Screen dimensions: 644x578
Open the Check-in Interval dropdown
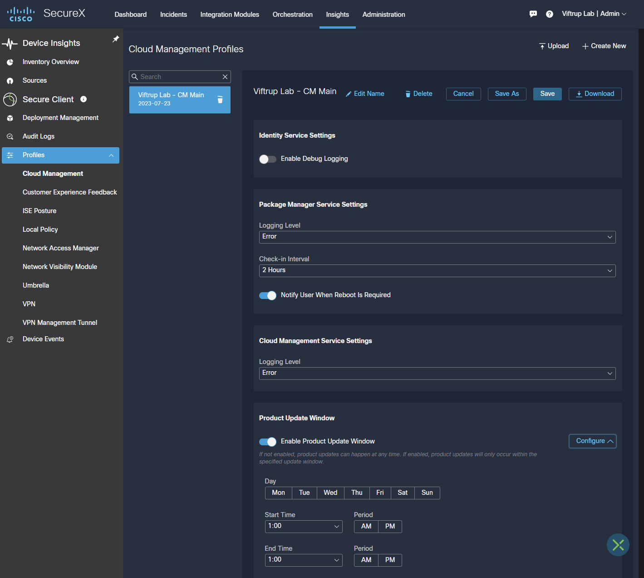point(437,270)
